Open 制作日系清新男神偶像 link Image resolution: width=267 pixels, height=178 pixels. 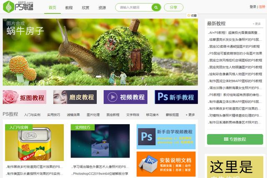coord(234,123)
